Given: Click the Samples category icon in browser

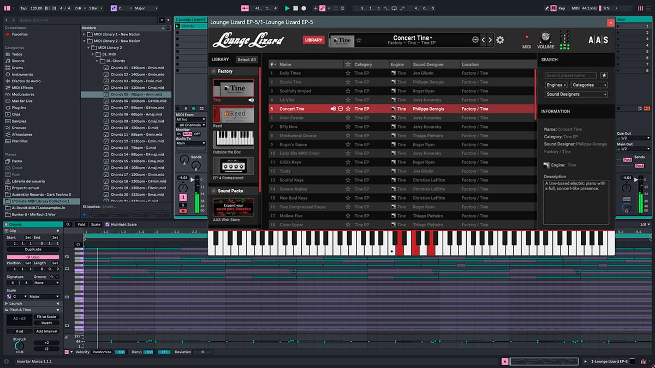Looking at the screenshot, I should (7, 121).
